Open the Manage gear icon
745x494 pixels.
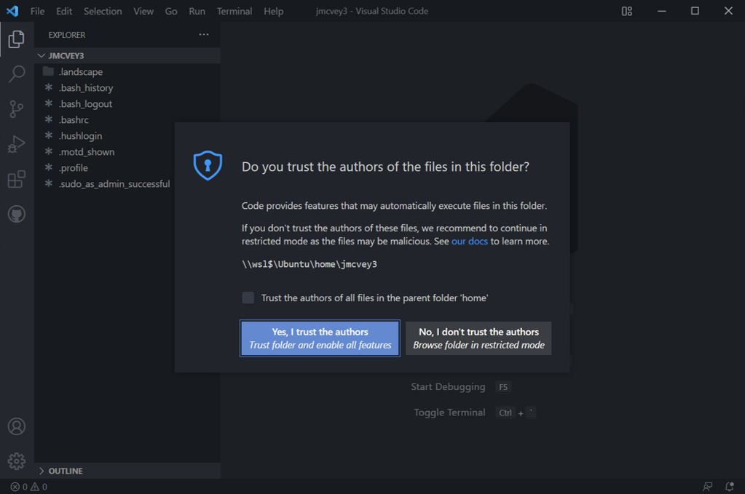pyautogui.click(x=17, y=461)
